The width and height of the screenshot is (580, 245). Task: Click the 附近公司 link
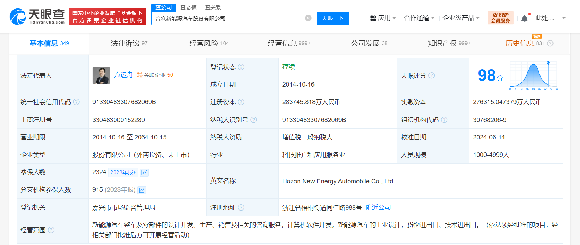(x=378, y=207)
